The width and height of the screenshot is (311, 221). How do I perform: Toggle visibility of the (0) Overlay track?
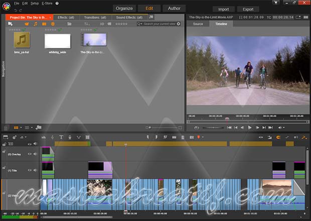(30, 154)
